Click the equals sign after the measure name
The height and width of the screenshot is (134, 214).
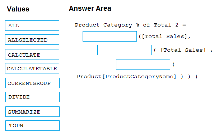coord(184,25)
